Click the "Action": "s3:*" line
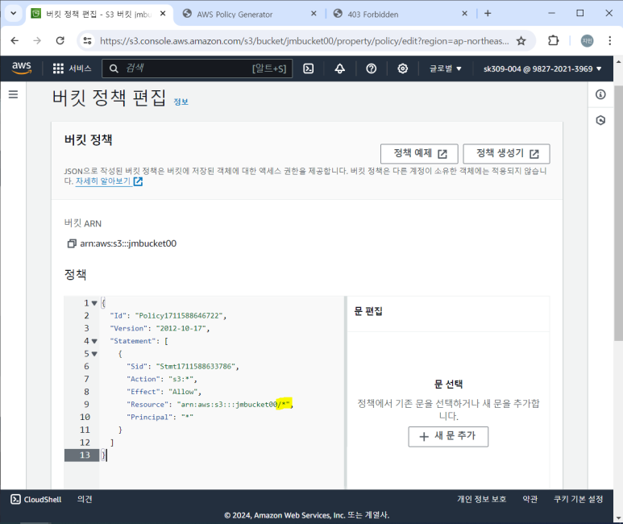Viewport: 623px width, 524px height. tap(162, 379)
